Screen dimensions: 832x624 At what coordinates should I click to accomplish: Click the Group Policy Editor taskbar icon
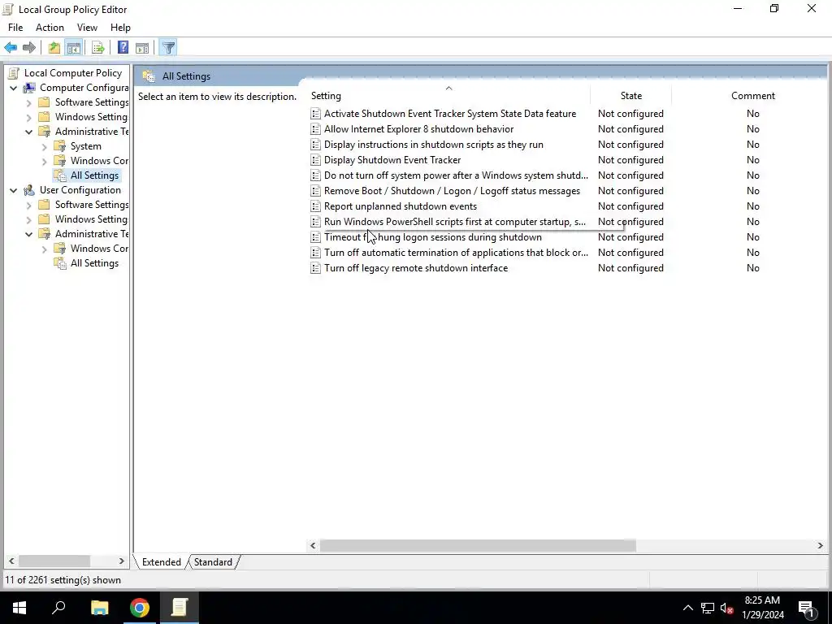click(180, 608)
